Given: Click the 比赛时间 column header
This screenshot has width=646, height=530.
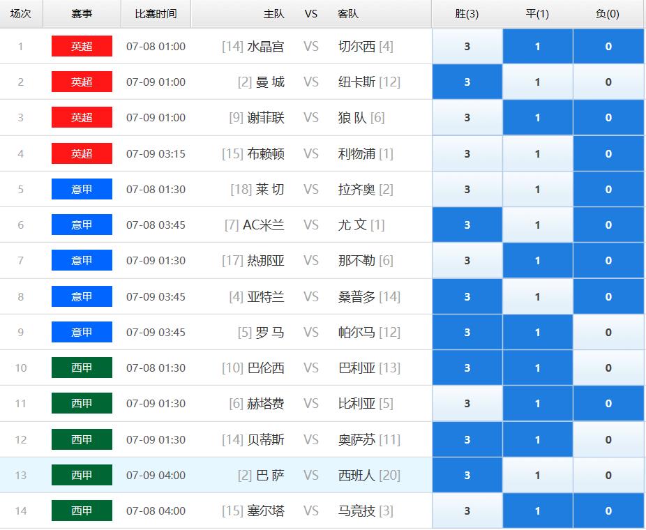Looking at the screenshot, I should 156,13.
